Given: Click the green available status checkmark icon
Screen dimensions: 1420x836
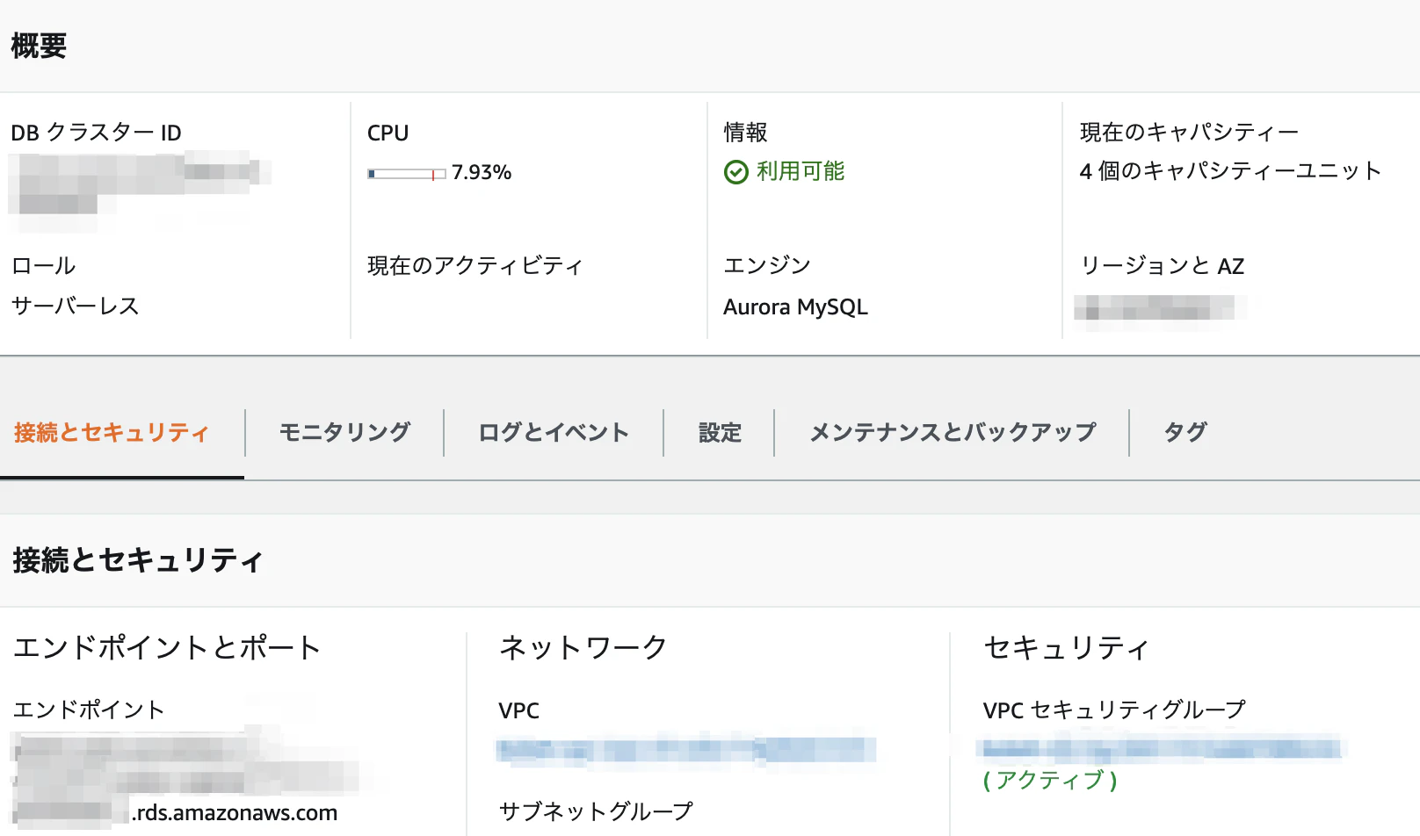Looking at the screenshot, I should click(x=735, y=172).
